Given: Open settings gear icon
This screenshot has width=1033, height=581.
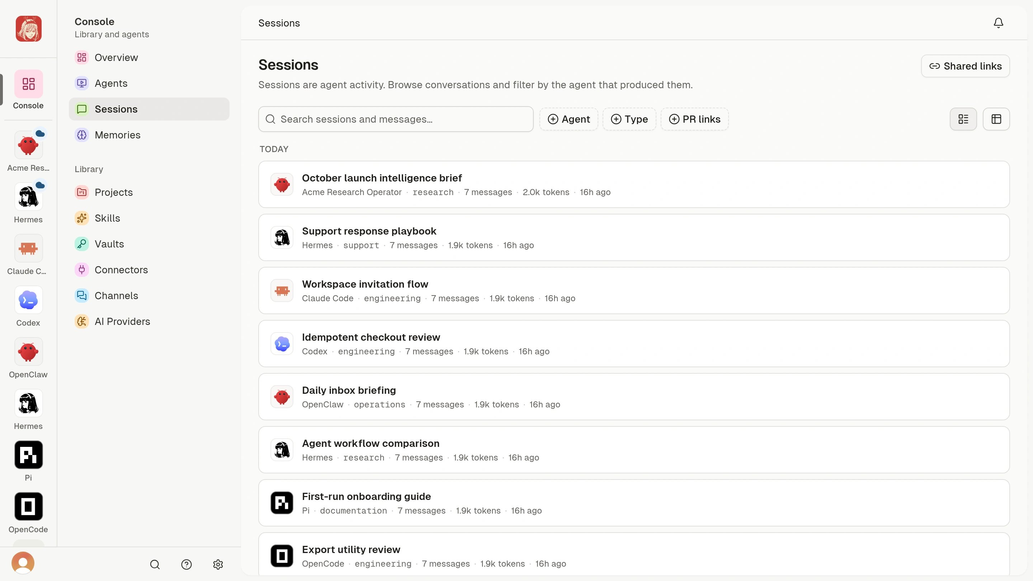Looking at the screenshot, I should pyautogui.click(x=218, y=565).
